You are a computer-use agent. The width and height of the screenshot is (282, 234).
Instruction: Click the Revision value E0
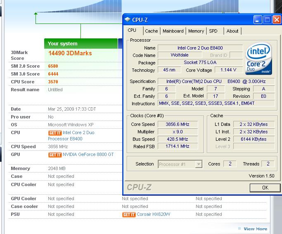(263, 96)
